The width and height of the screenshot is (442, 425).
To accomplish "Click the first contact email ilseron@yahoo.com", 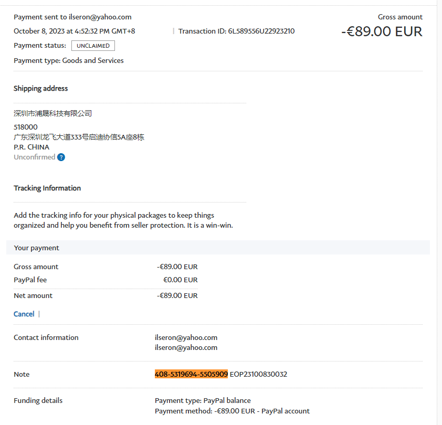I will pyautogui.click(x=186, y=337).
